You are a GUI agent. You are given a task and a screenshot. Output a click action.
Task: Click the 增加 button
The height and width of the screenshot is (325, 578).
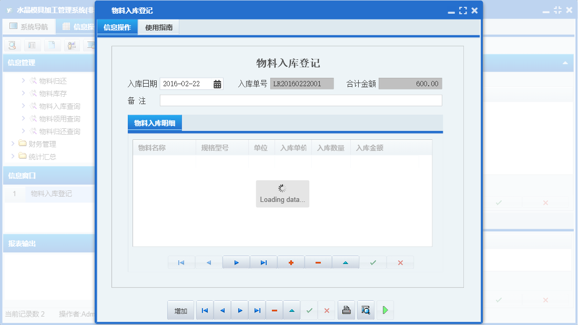pyautogui.click(x=180, y=310)
